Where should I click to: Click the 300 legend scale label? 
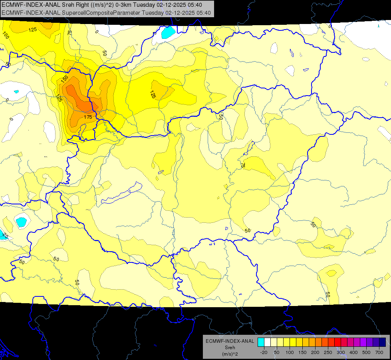point(341,352)
